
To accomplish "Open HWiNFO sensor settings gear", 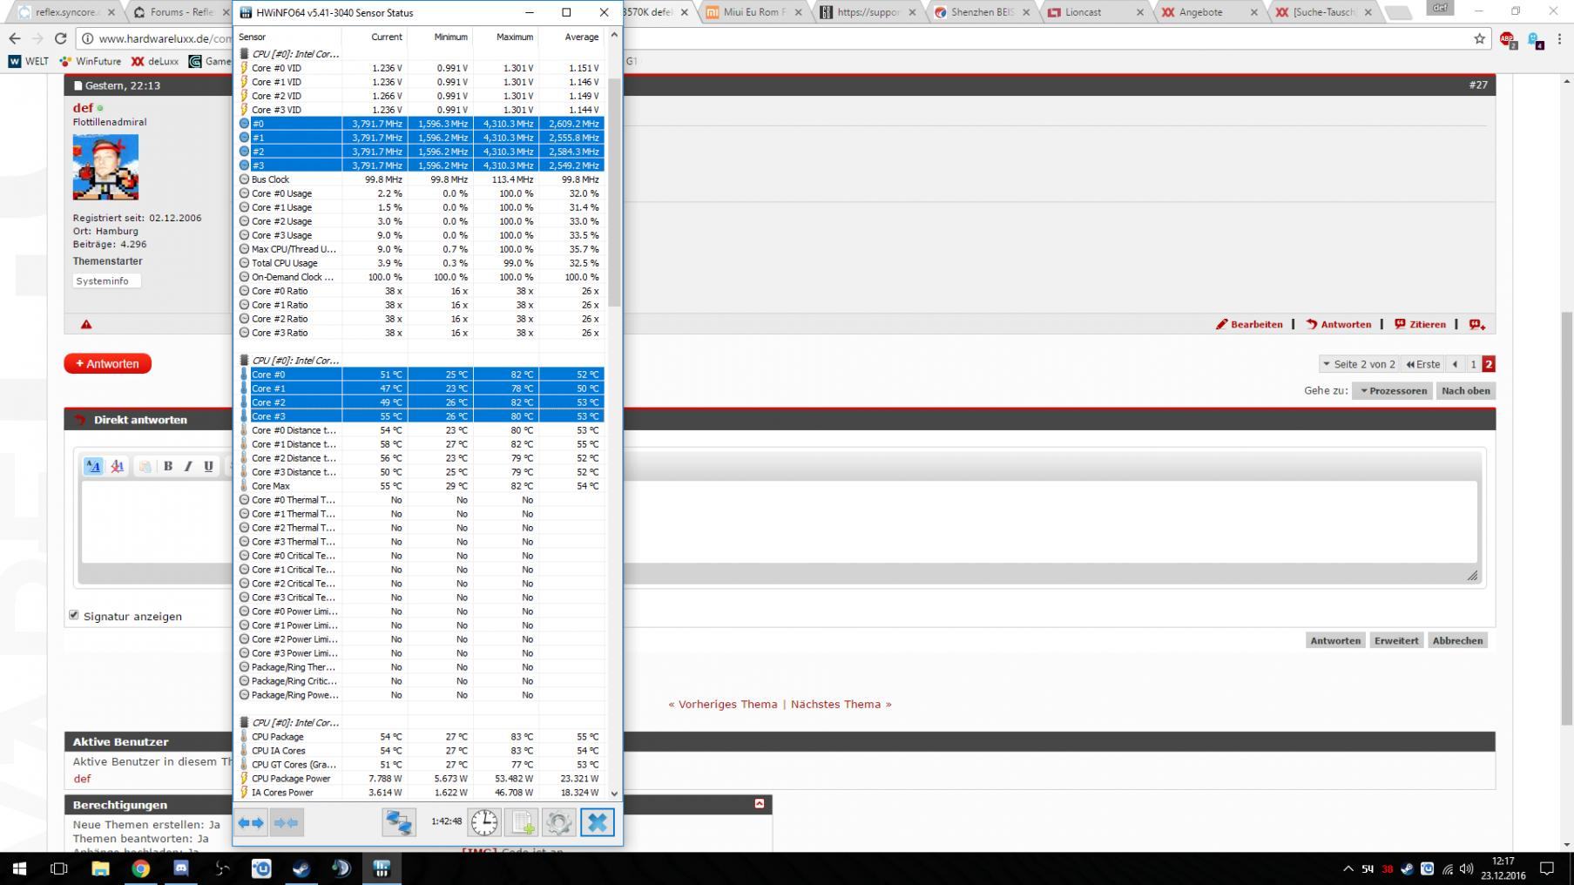I will click(x=559, y=822).
